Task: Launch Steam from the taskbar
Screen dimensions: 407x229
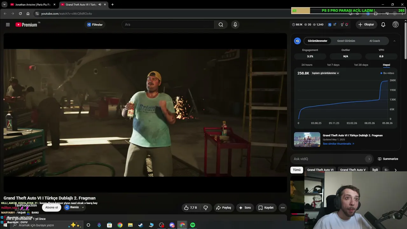Action: click(x=141, y=225)
